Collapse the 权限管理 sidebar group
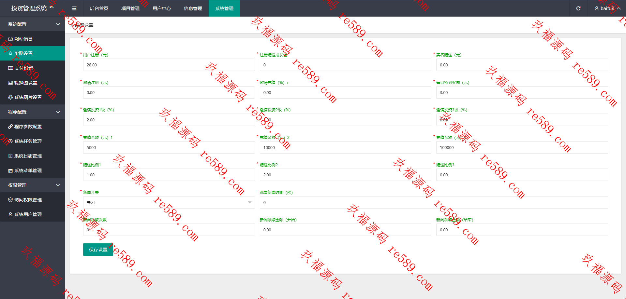 (33, 185)
